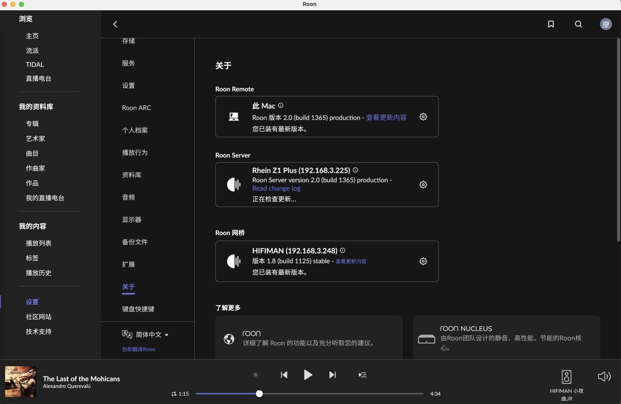The width and height of the screenshot is (621, 404).
Task: Click the settings page vertical scrollbar
Action: 619,140
